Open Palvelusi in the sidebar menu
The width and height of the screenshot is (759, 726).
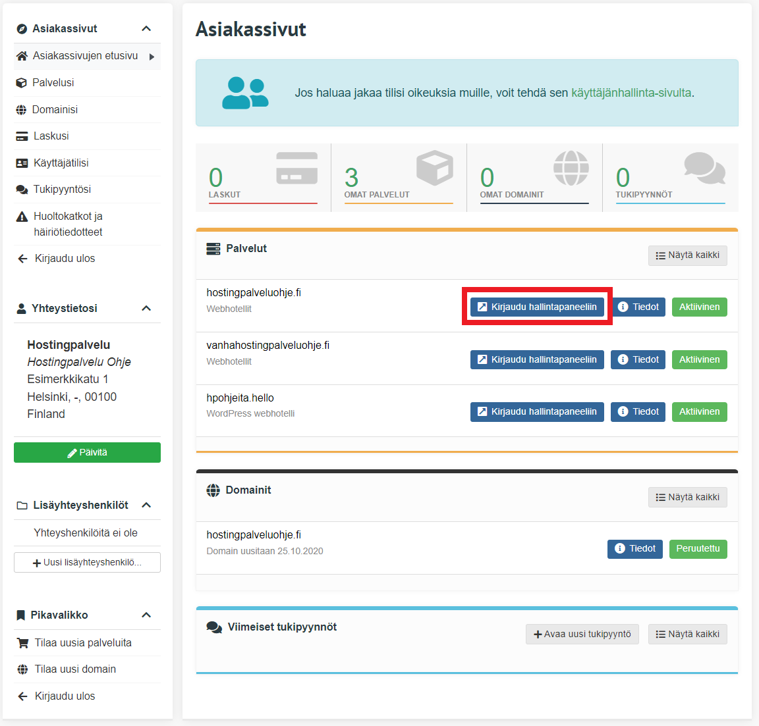(x=53, y=83)
